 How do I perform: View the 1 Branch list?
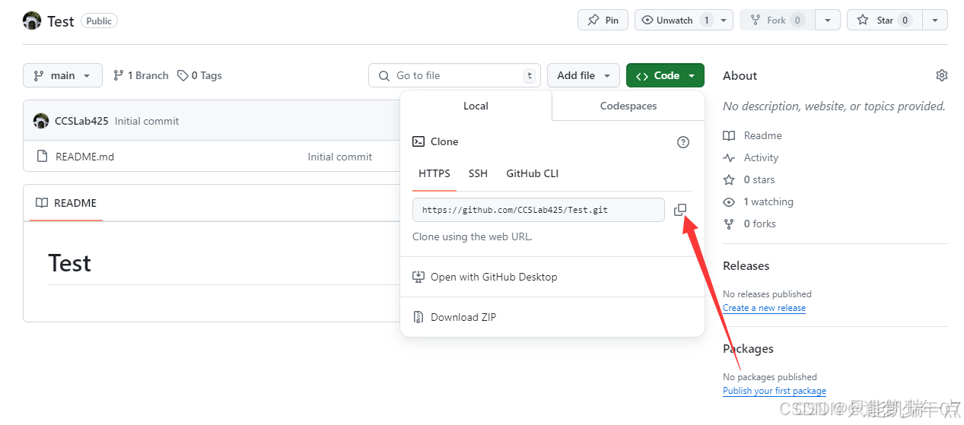(141, 75)
